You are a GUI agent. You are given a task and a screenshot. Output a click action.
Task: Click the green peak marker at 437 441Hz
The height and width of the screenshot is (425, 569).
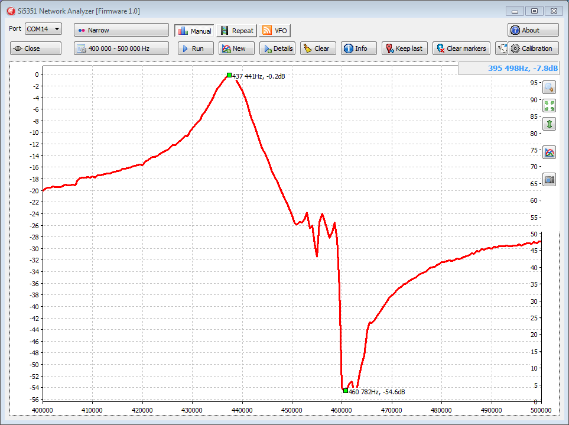point(229,75)
